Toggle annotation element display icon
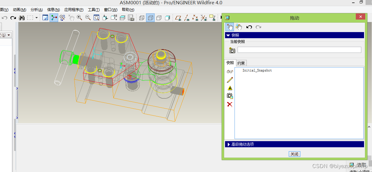The image size is (372, 172). click(x=212, y=18)
